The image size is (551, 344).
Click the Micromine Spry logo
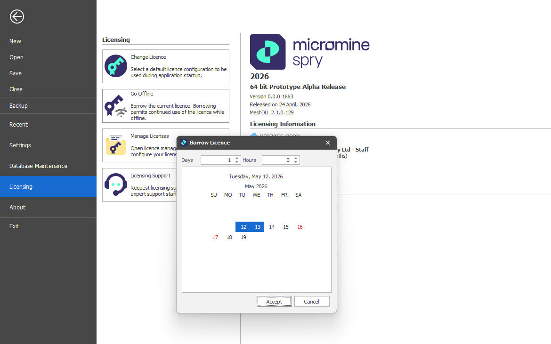tap(309, 52)
